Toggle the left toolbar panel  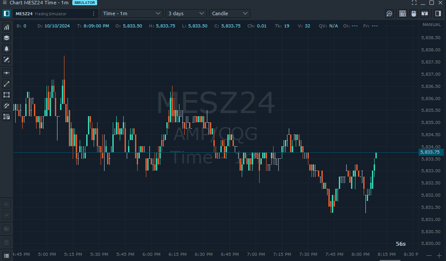7,13
